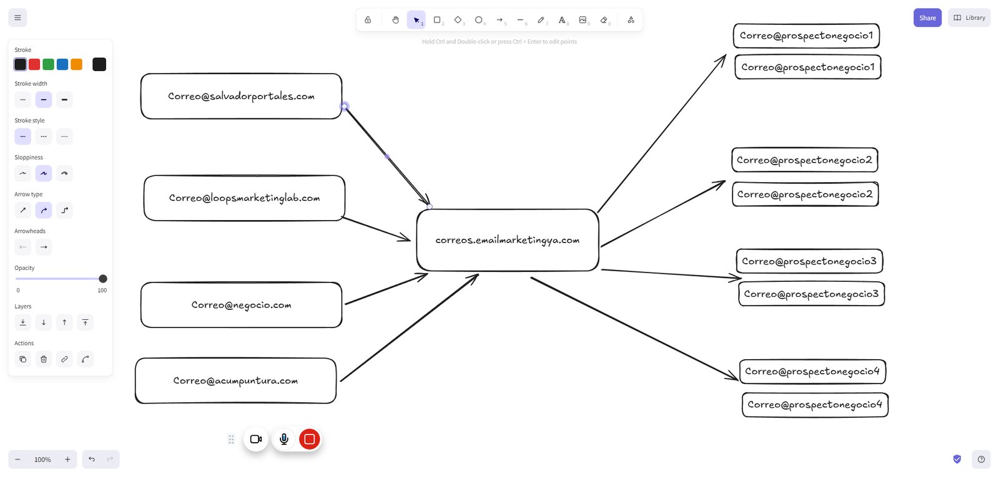The height and width of the screenshot is (477, 999).
Task: Click the trash Delete action icon
Action: point(44,359)
